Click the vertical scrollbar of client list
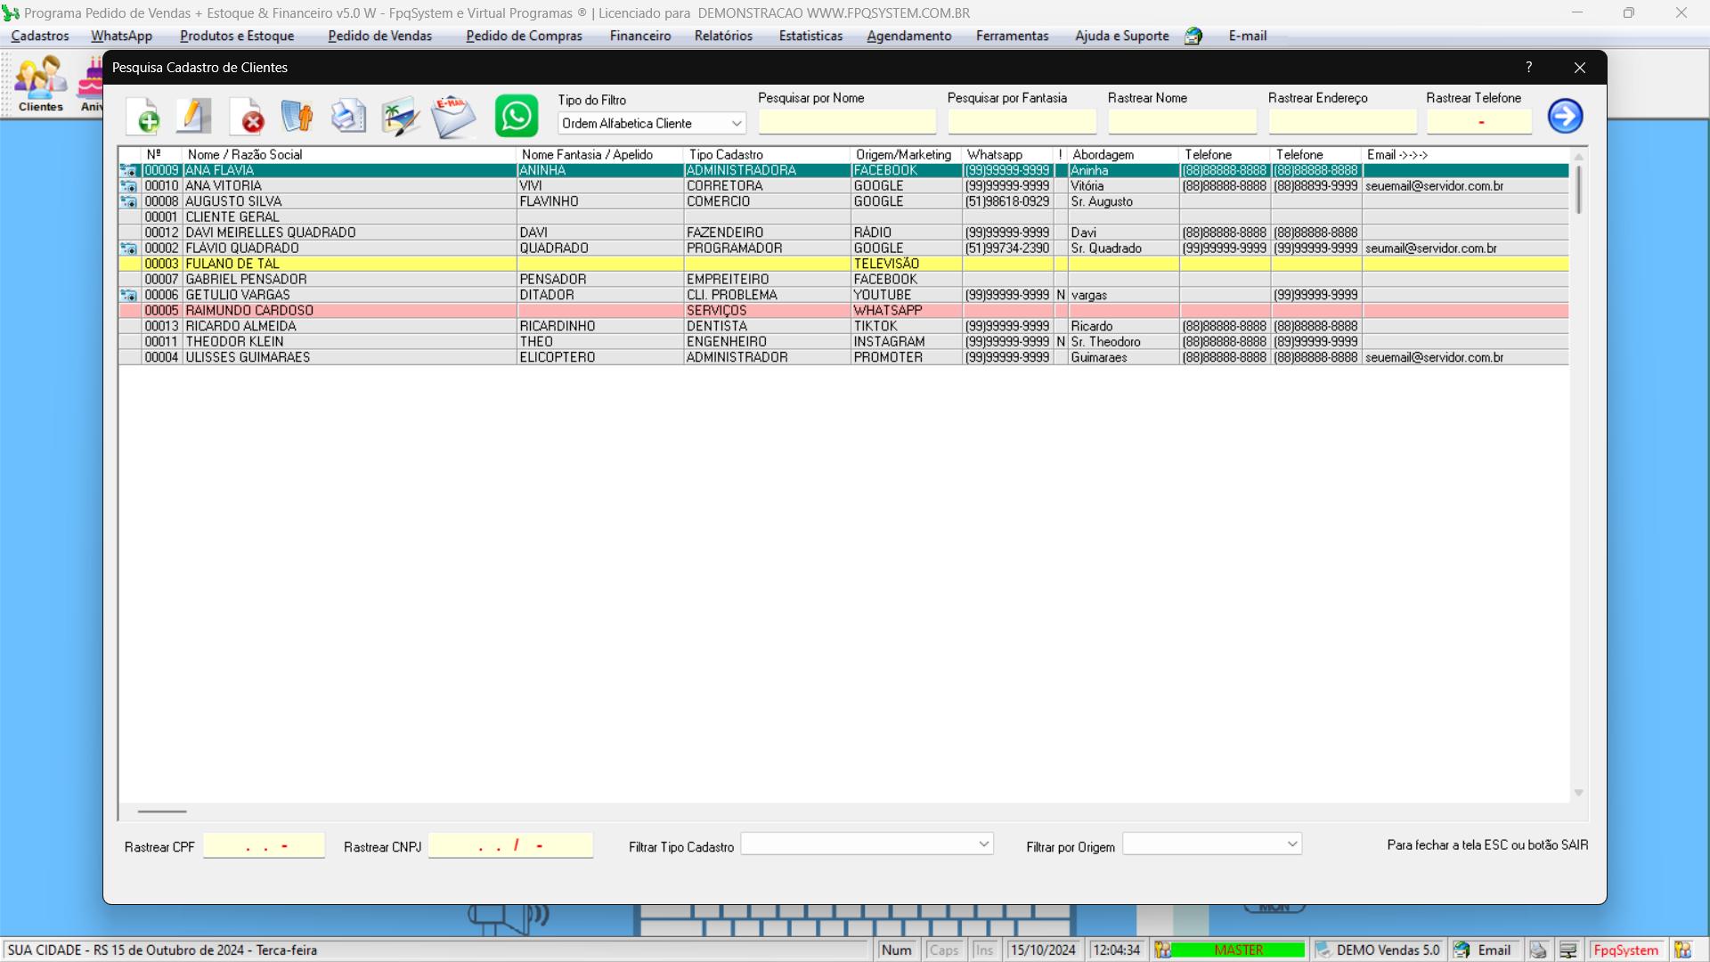 [1578, 474]
